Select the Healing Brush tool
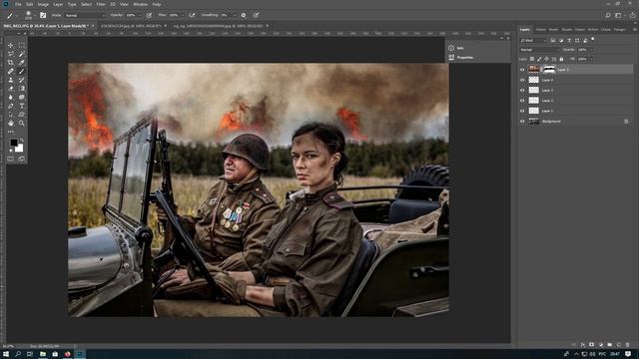This screenshot has height=359, width=639. click(11, 71)
